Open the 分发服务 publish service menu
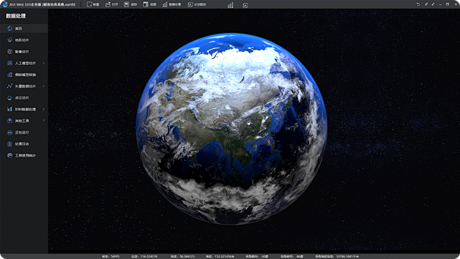 coord(197,4)
